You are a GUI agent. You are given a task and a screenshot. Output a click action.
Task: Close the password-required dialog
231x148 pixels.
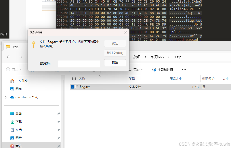point(126,32)
